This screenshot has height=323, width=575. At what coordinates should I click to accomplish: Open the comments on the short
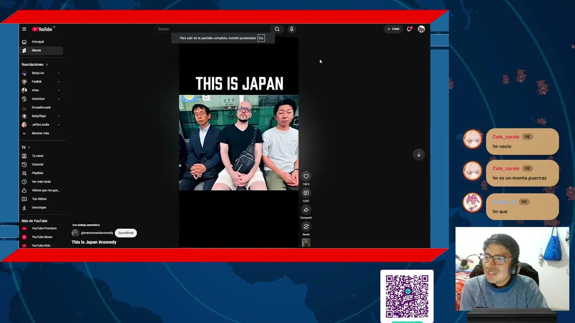click(306, 193)
